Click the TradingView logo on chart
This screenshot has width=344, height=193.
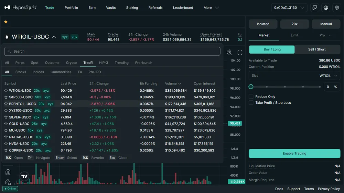pos(24,176)
